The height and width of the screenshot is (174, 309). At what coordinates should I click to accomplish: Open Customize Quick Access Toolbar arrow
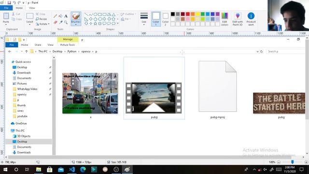click(x=23, y=3)
